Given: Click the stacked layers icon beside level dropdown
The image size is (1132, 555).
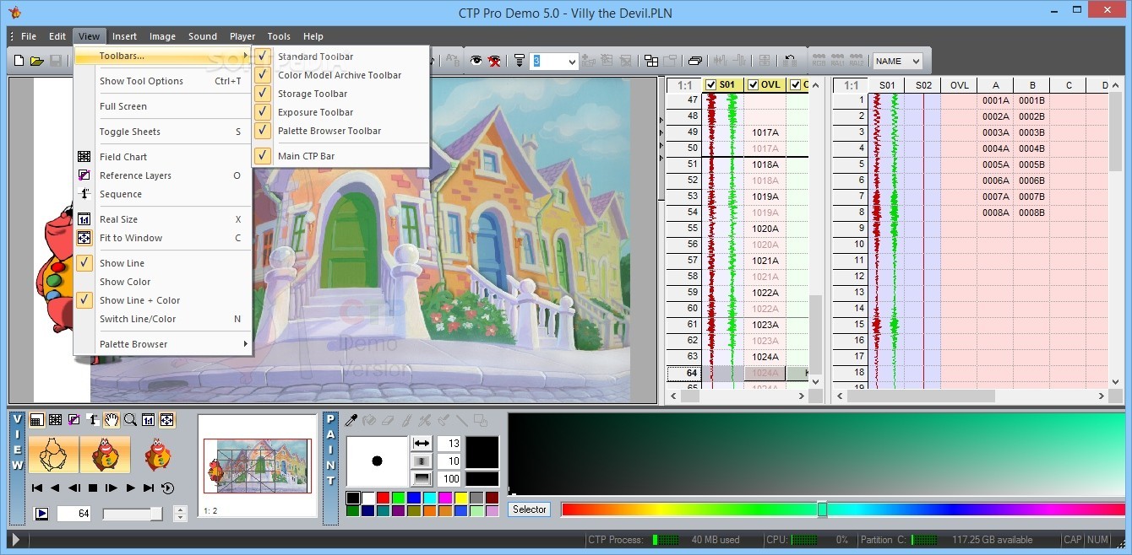Looking at the screenshot, I should click(520, 61).
